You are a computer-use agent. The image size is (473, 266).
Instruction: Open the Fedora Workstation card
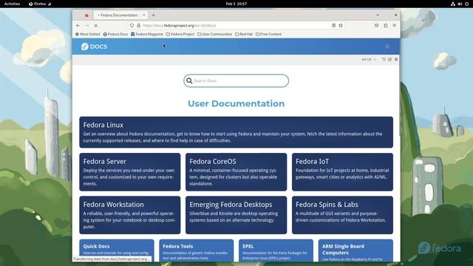click(130, 215)
